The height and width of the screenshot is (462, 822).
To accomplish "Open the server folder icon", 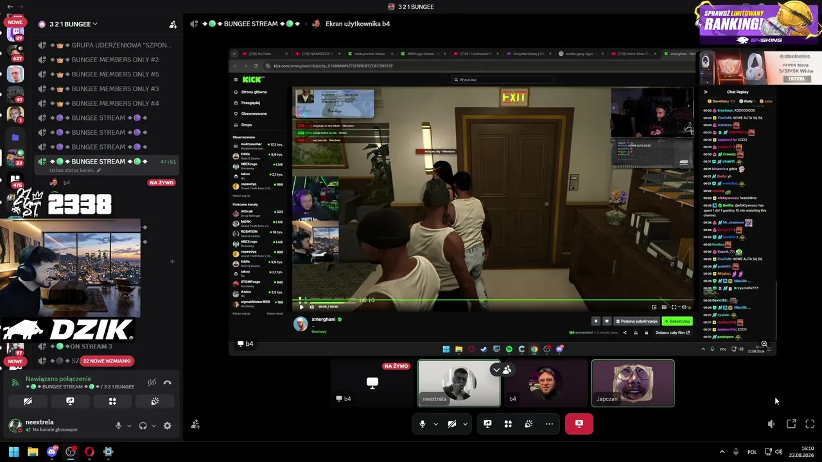I will point(15,137).
